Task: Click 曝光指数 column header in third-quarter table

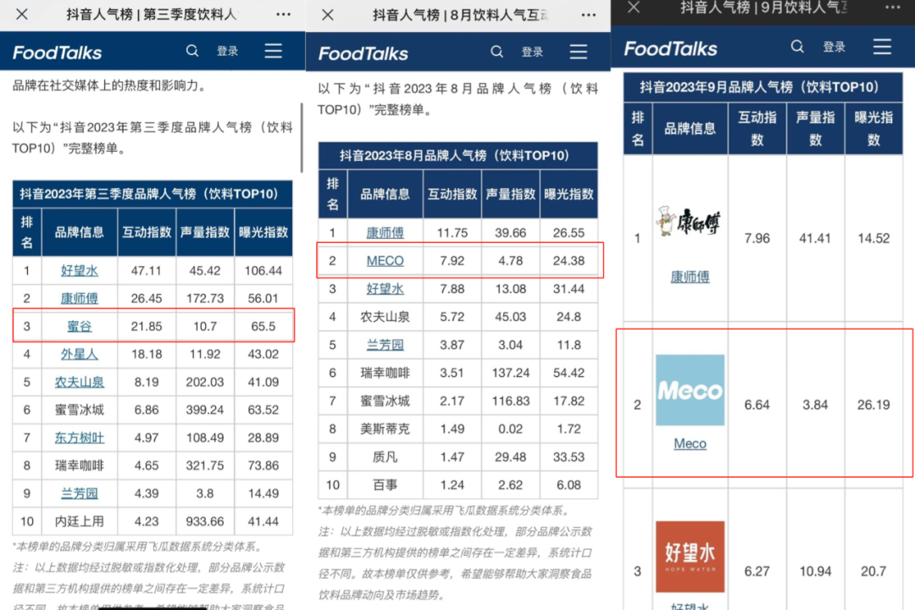Action: 263,232
